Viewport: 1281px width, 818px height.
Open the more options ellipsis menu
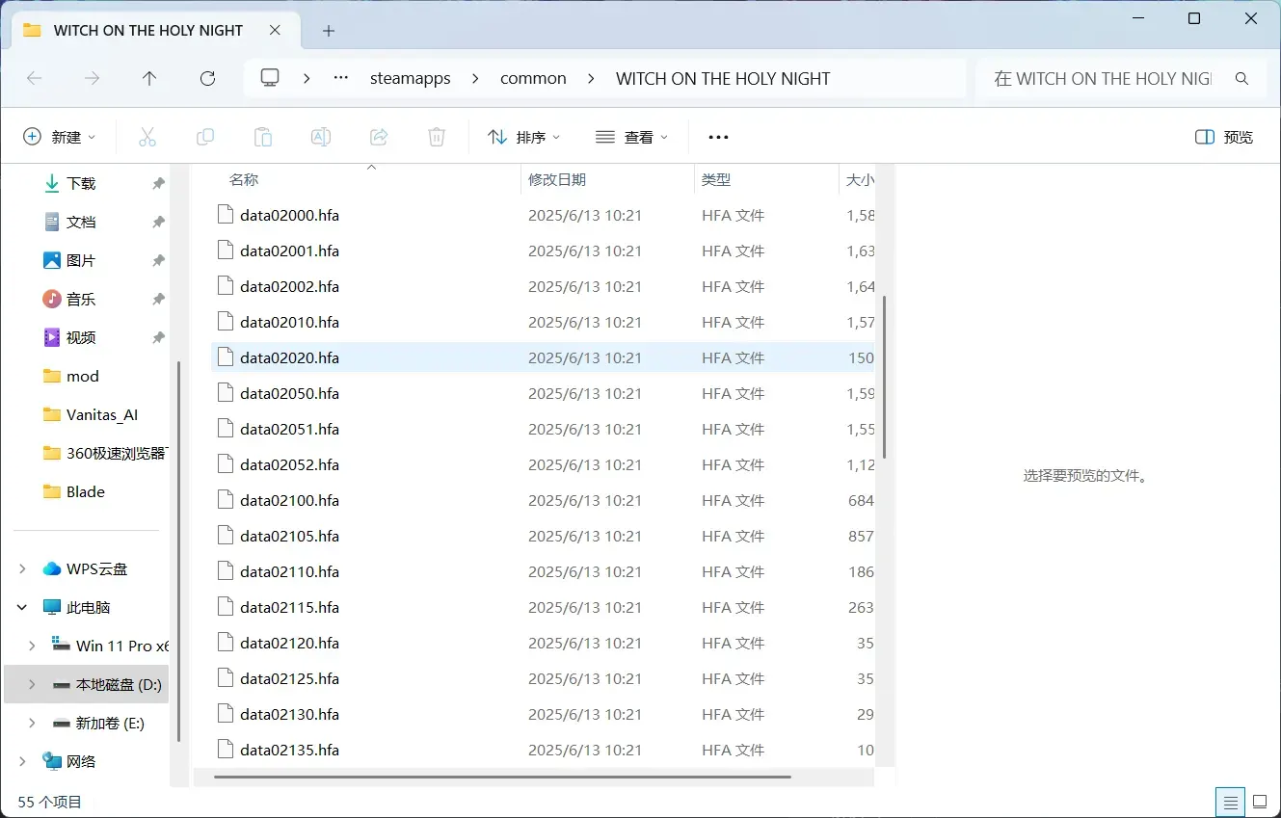(718, 137)
